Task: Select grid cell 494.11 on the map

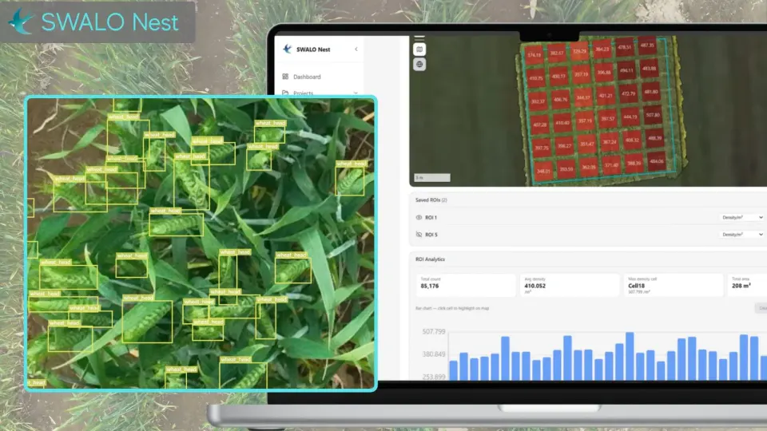Action: (x=626, y=70)
